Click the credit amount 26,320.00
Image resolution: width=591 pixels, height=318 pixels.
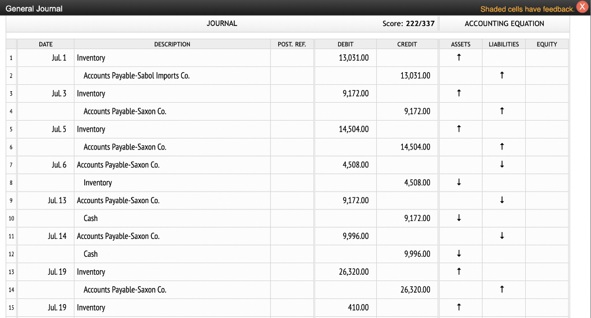point(415,289)
